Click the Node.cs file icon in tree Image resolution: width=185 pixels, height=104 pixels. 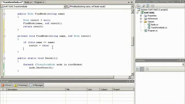149,25
